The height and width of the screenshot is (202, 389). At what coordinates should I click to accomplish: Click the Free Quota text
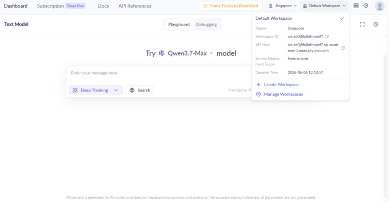coord(240,90)
